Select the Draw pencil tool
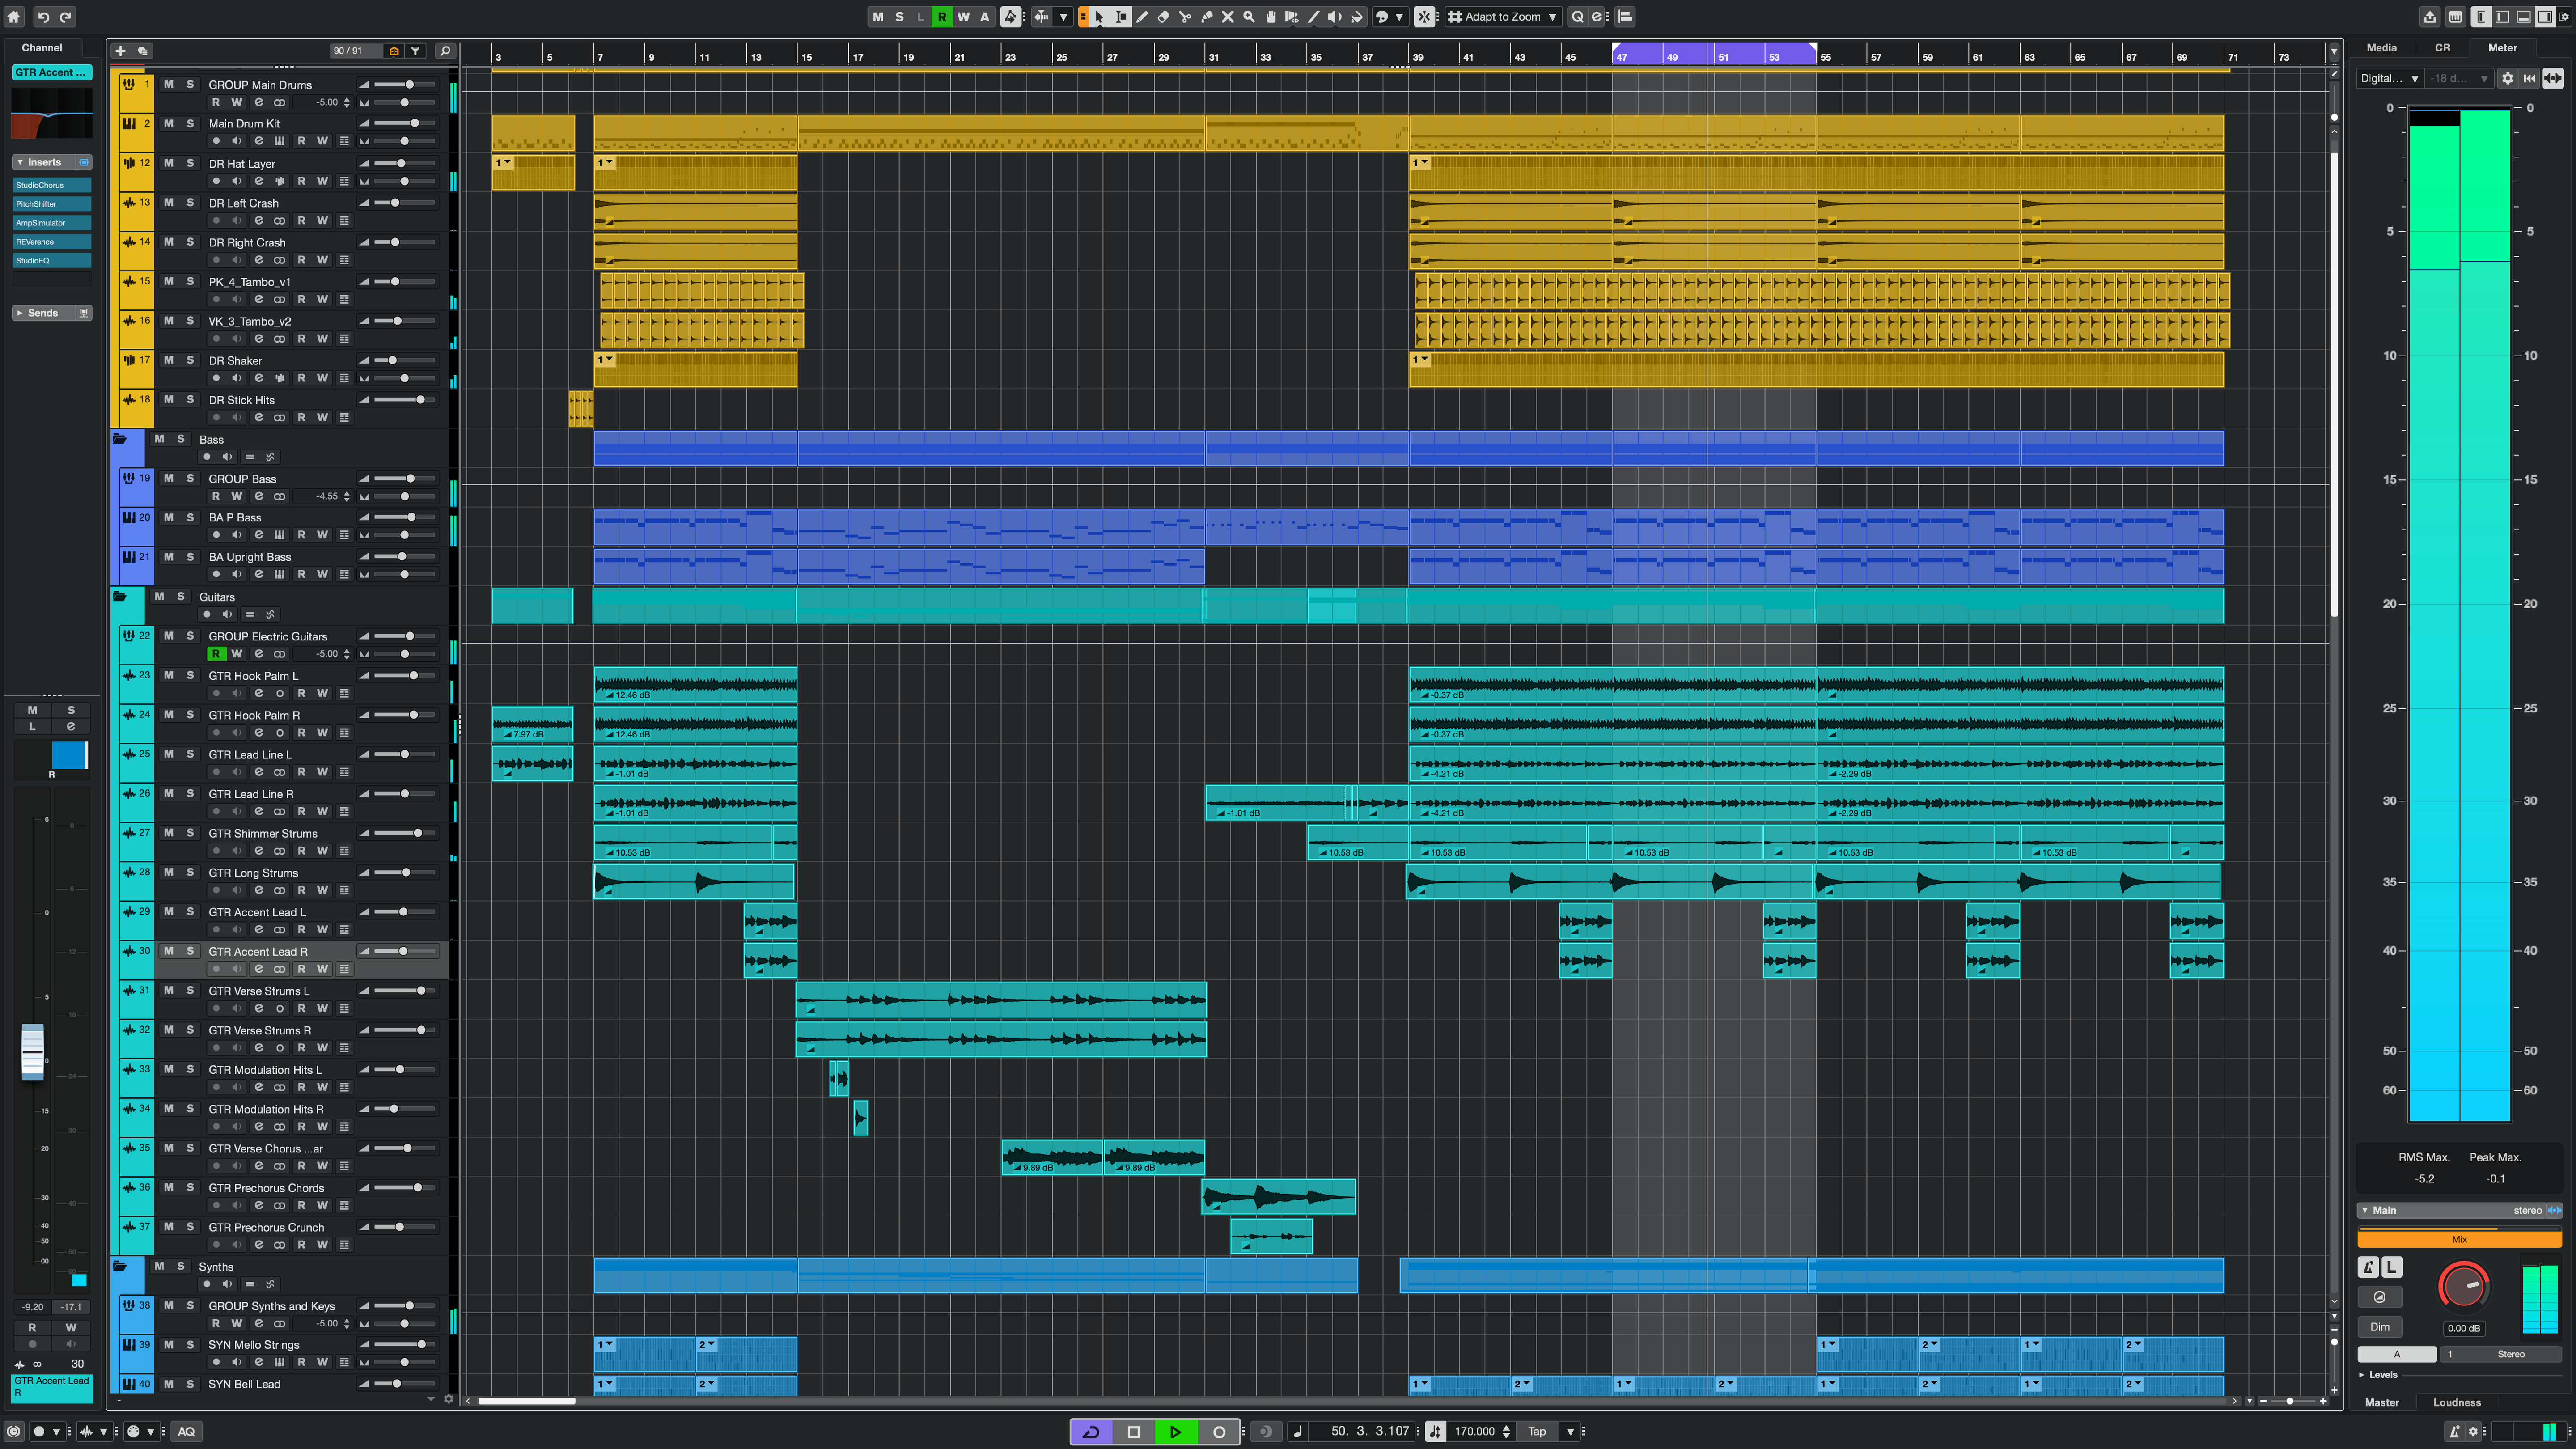The height and width of the screenshot is (1449, 2576). pyautogui.click(x=1142, y=16)
